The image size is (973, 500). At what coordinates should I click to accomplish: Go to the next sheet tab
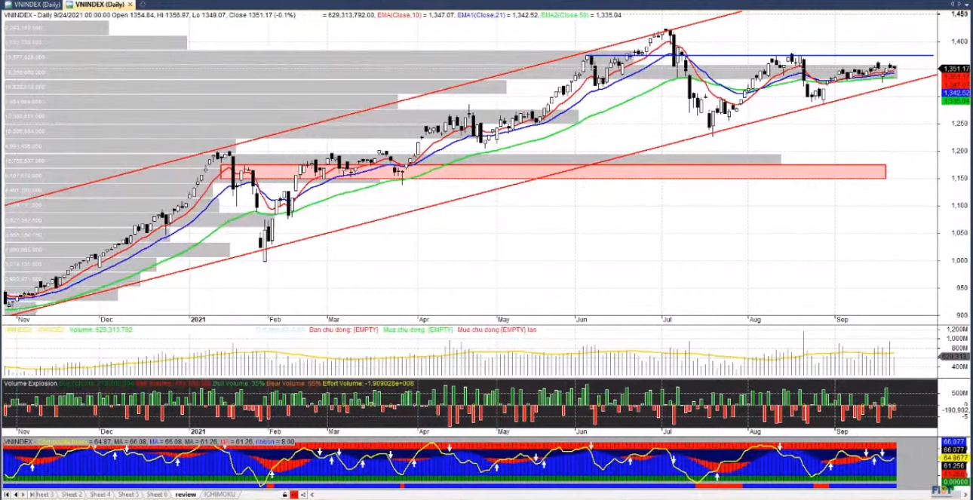[x=23, y=495]
